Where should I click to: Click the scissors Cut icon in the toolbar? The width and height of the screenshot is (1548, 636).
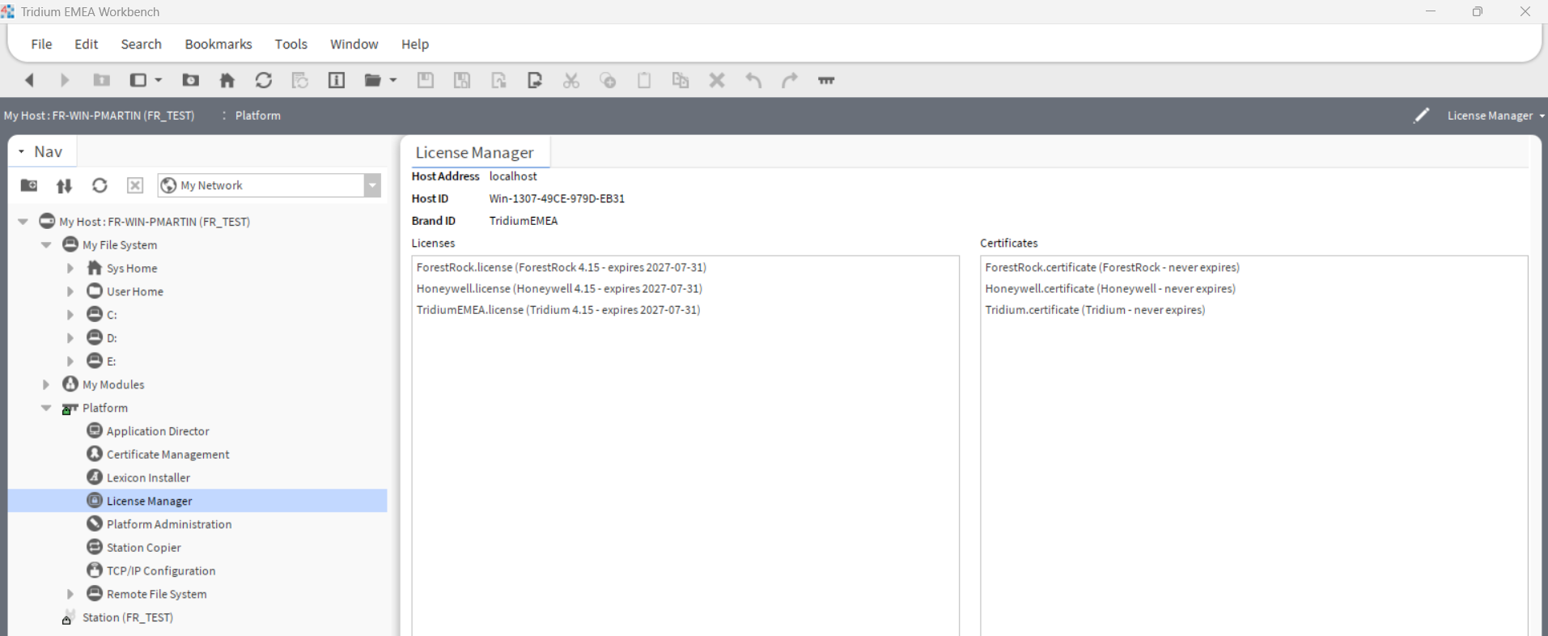click(571, 80)
